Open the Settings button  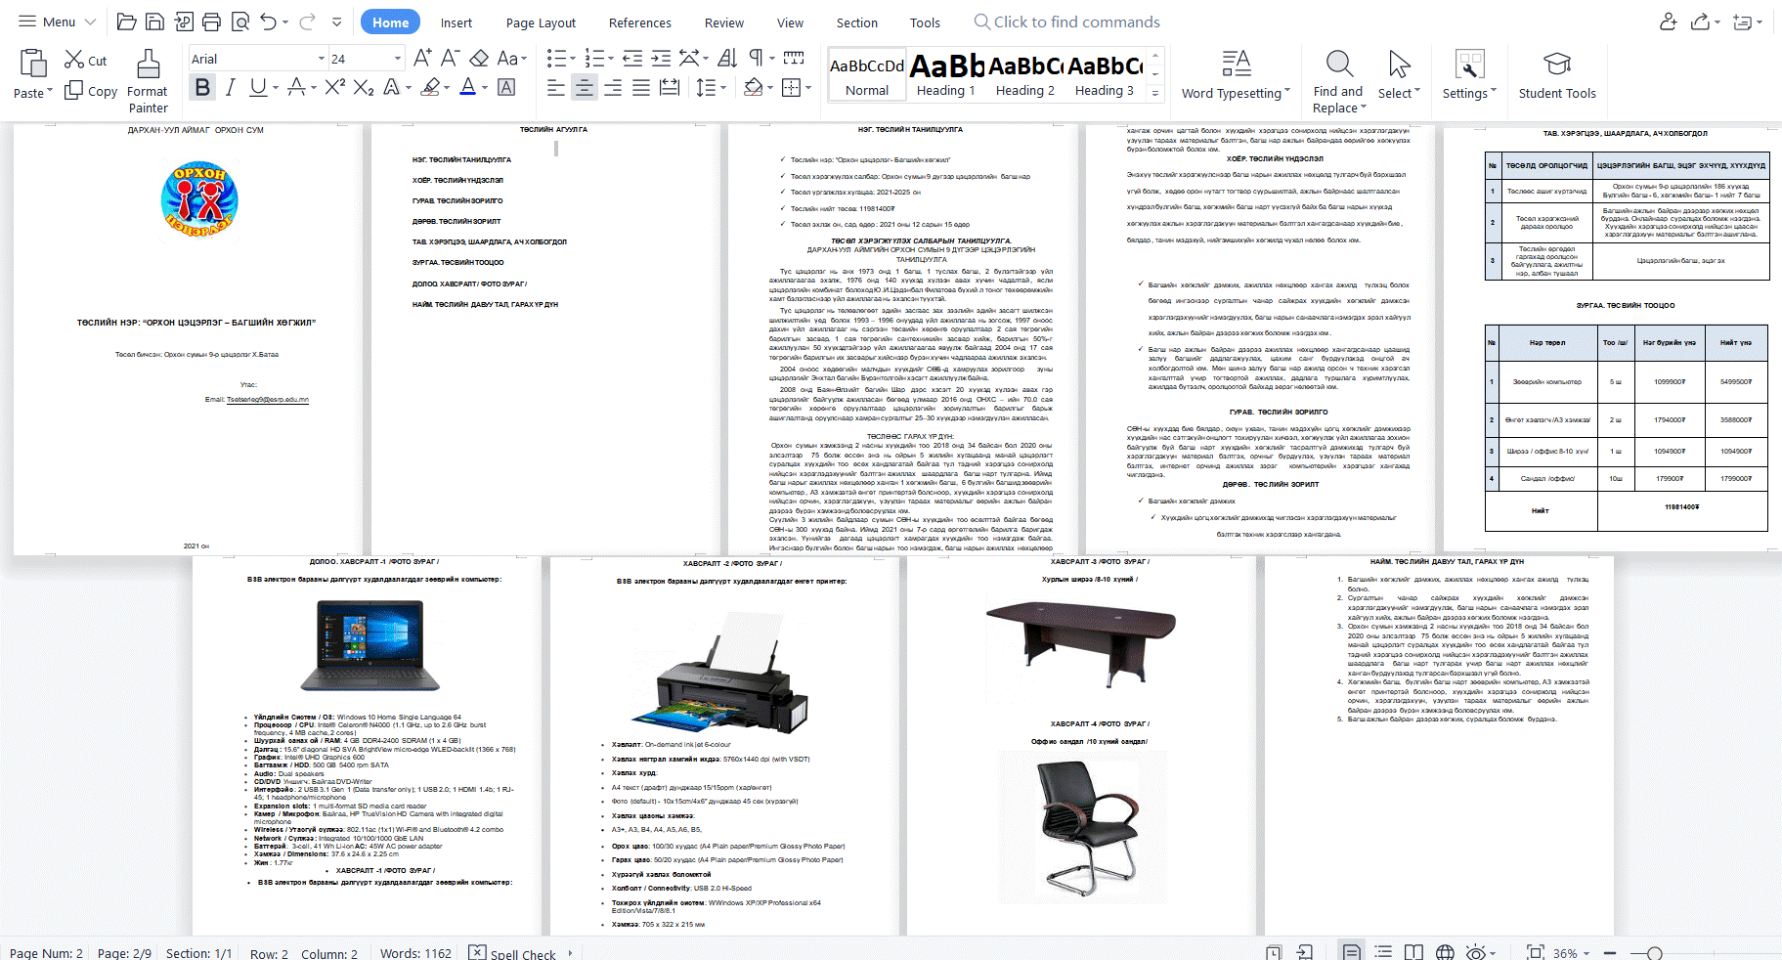pyautogui.click(x=1469, y=74)
